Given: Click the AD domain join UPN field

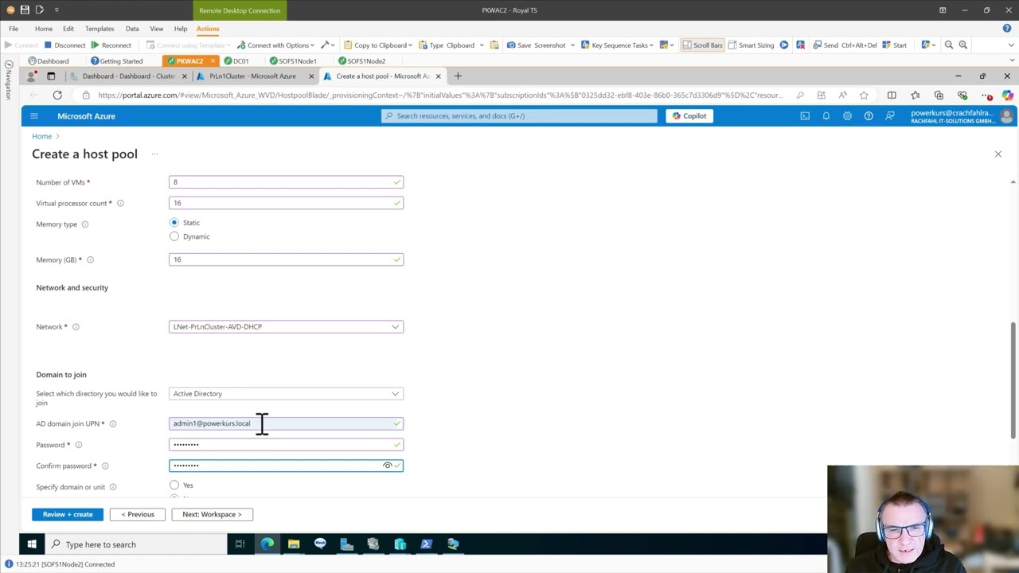Looking at the screenshot, I should 286,423.
